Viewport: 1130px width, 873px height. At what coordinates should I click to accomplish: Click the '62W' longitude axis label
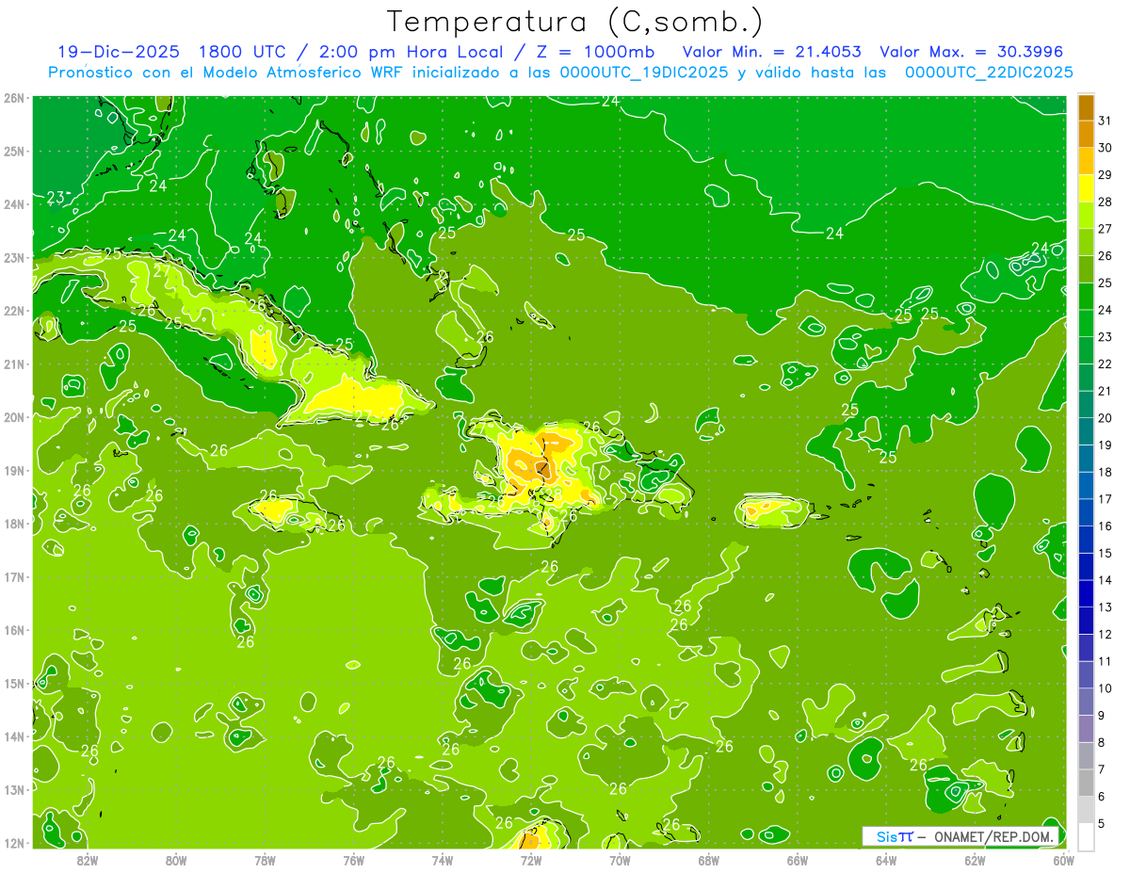coord(975,859)
